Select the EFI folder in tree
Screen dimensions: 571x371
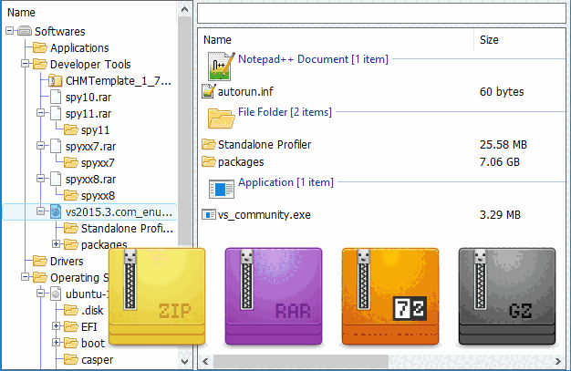pyautogui.click(x=89, y=326)
